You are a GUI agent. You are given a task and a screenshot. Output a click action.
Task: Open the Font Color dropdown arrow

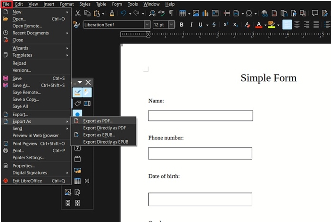point(265,25)
